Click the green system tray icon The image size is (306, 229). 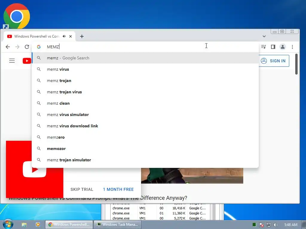(254, 225)
